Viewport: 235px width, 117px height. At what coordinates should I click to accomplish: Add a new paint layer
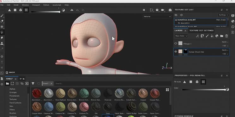207,36
